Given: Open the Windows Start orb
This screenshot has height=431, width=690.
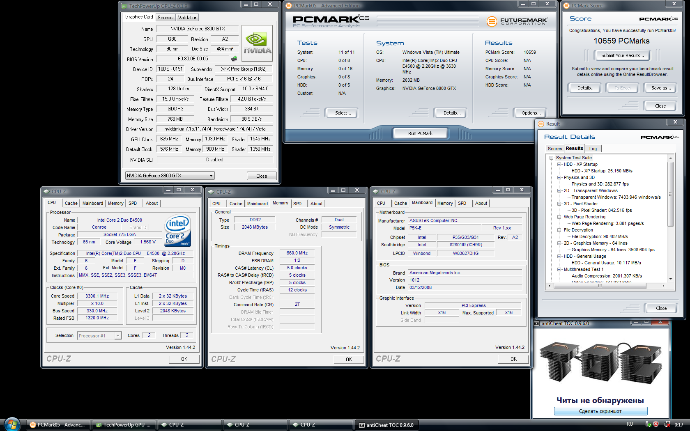Looking at the screenshot, I should tap(12, 424).
